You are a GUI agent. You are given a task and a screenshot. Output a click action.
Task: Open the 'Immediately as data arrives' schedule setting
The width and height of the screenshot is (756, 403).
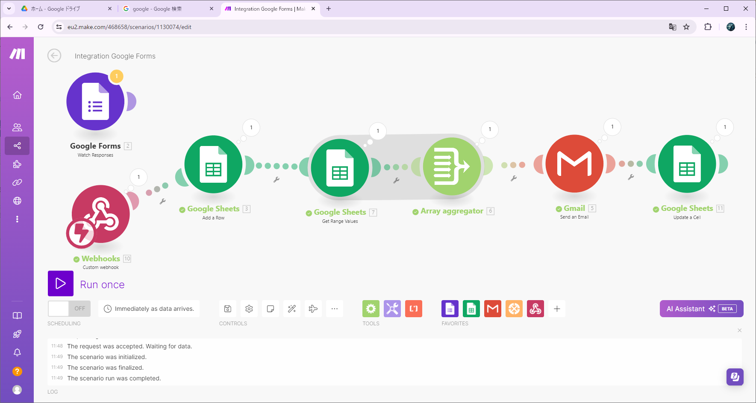pyautogui.click(x=149, y=309)
